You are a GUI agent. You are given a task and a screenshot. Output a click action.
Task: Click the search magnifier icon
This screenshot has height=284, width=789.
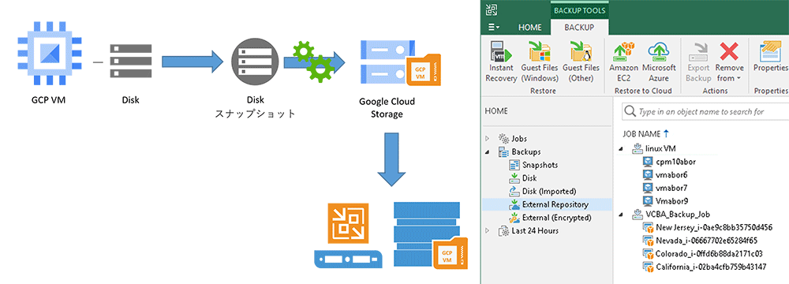coord(630,111)
